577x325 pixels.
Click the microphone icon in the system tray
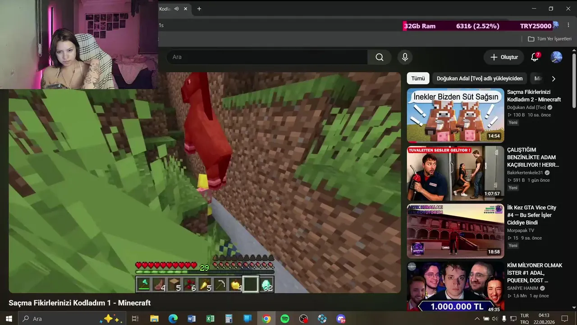coord(504,319)
